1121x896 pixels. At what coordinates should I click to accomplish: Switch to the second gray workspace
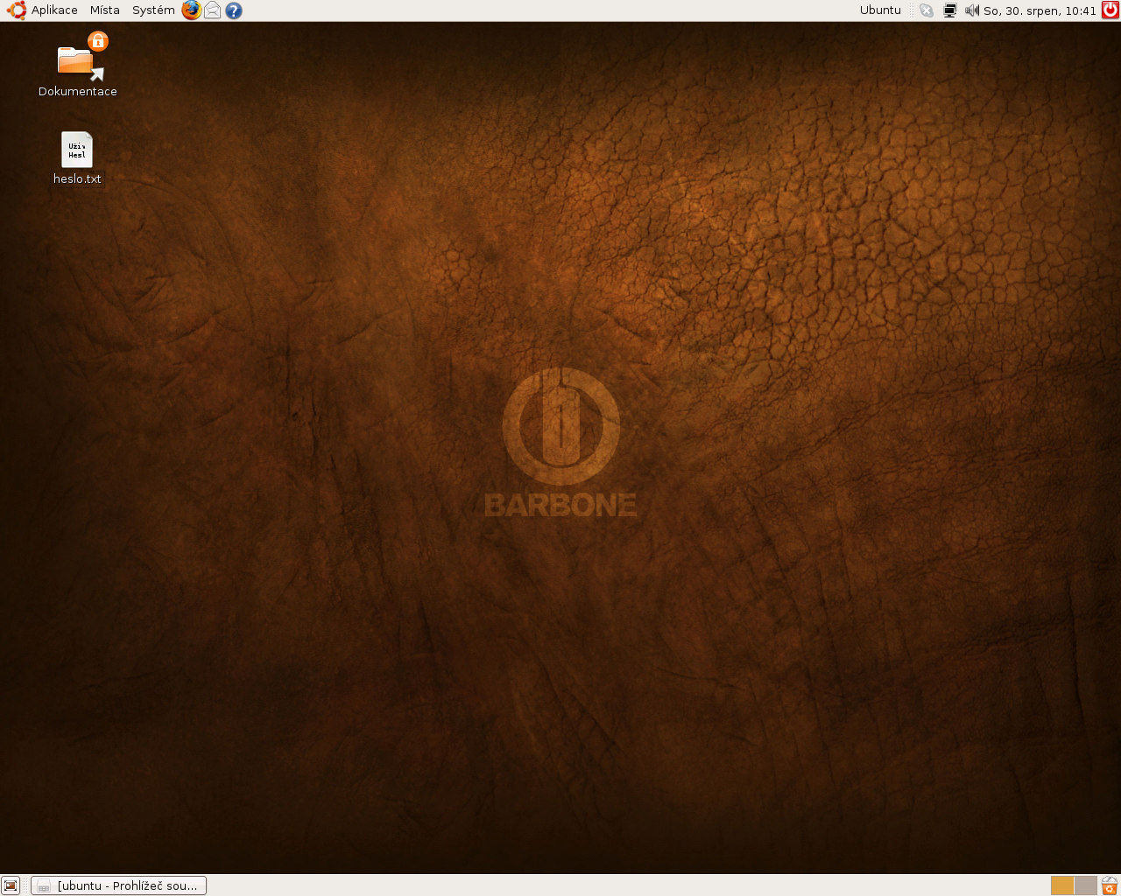(x=1086, y=885)
